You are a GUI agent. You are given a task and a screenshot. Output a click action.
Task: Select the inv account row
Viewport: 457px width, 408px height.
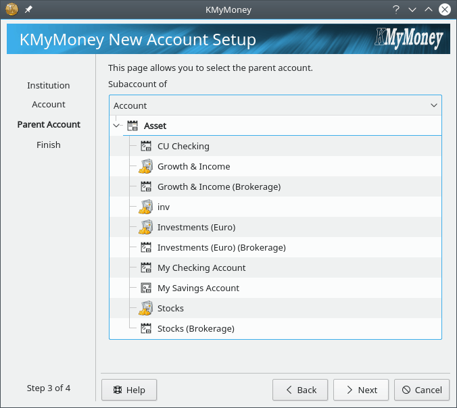(275, 207)
